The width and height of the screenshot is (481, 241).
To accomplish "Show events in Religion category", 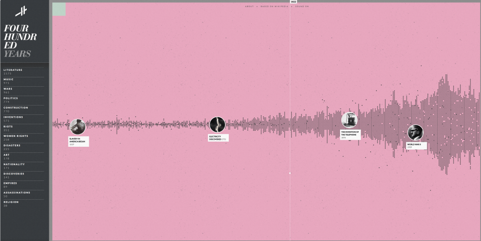I will (11, 202).
